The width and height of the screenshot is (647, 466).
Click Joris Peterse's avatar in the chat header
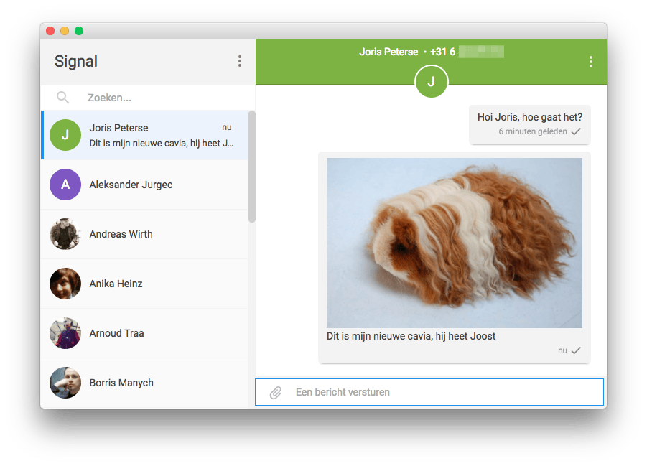point(431,81)
